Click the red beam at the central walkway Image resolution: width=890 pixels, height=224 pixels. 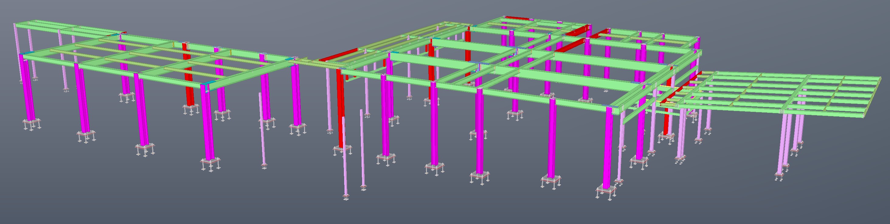[337, 56]
